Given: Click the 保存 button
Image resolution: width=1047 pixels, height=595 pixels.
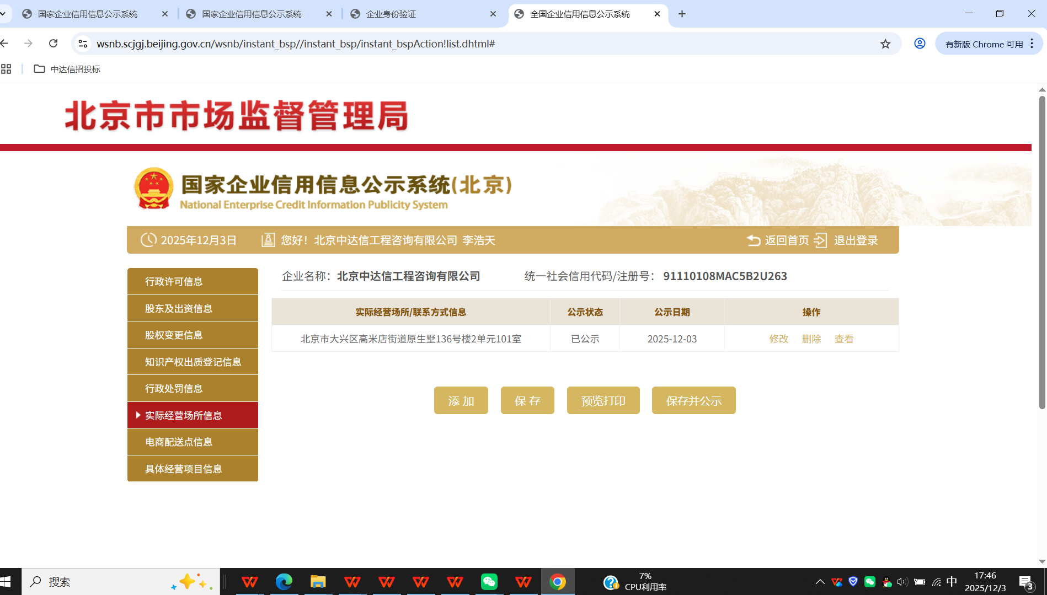Looking at the screenshot, I should [x=527, y=400].
